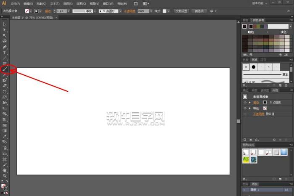294x196 pixels.
Task: Select the blue graphic style thumbnail
Action: point(284,152)
